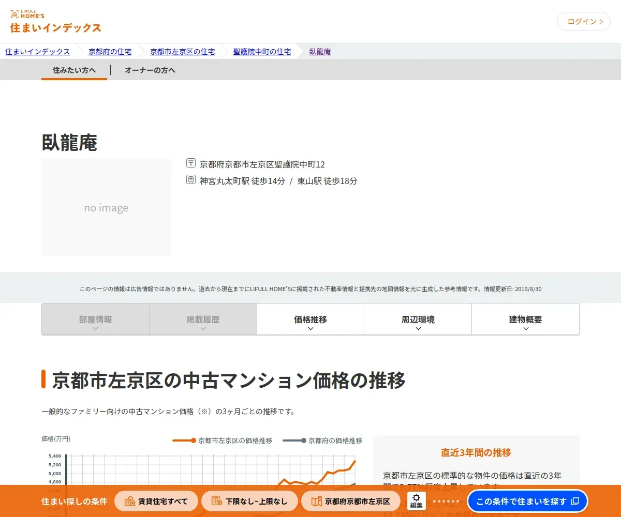Click the train station icon

tap(191, 180)
